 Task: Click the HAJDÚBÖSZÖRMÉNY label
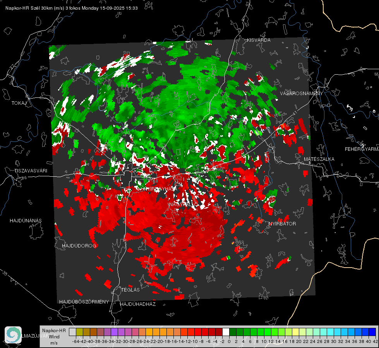coord(84,302)
